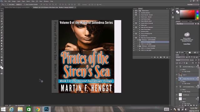
Task: Open History panel icon in collapsed dock
Action: [173, 10]
